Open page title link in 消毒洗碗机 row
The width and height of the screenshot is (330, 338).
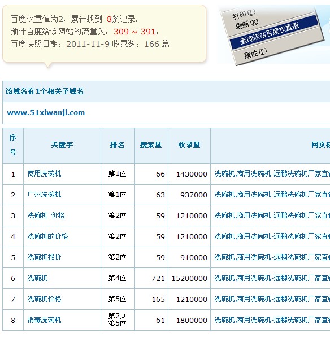click(272, 320)
